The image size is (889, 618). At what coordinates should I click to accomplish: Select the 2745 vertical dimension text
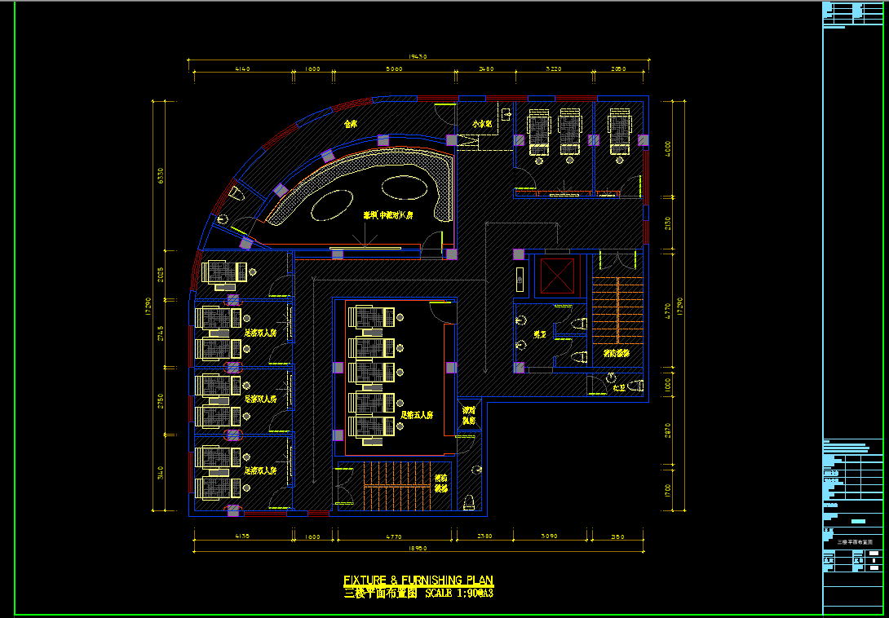coord(161,334)
